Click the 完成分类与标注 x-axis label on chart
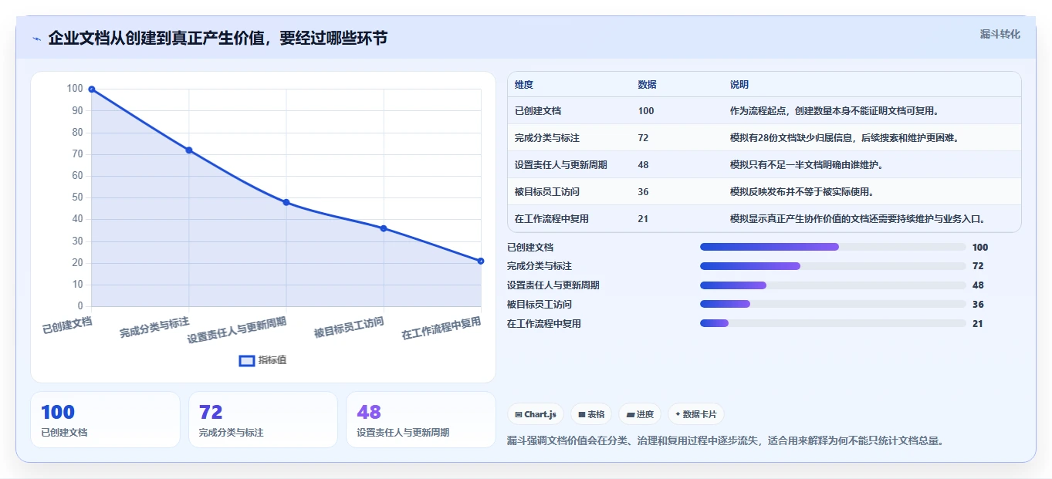This screenshot has height=479, width=1052. [154, 327]
